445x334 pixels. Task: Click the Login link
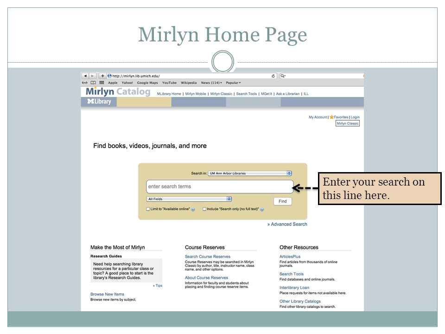(x=355, y=117)
